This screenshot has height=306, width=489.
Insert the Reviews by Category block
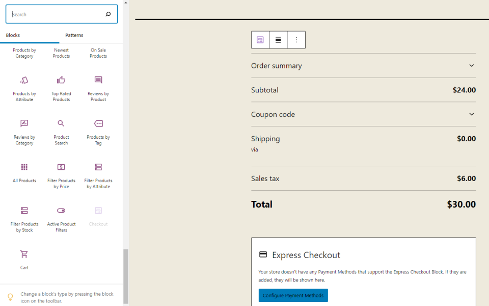coord(24,131)
